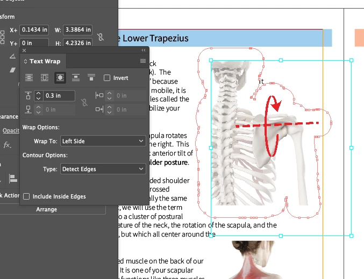The image size is (364, 279).
Task: Click the Y position field
Action: click(x=34, y=43)
